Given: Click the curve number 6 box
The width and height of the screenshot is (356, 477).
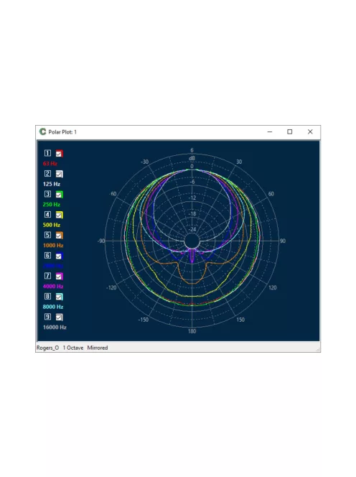Looking at the screenshot, I should [48, 255].
